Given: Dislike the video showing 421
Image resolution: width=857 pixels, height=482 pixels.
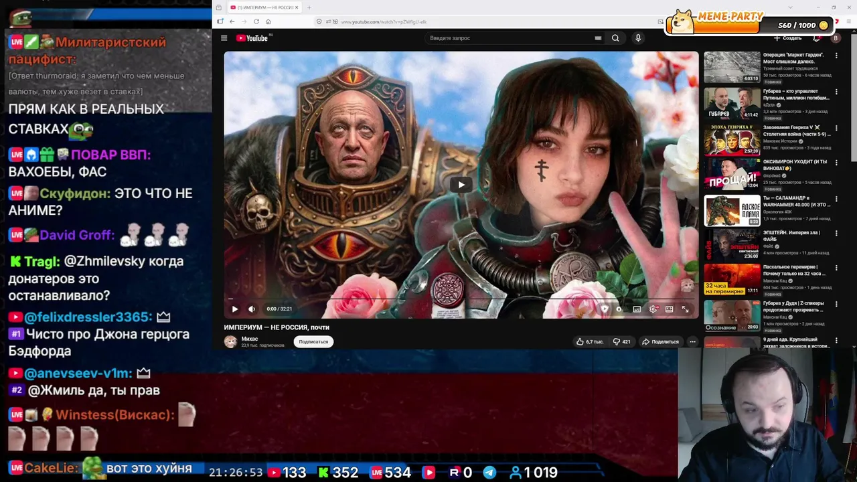Looking at the screenshot, I should click(622, 341).
